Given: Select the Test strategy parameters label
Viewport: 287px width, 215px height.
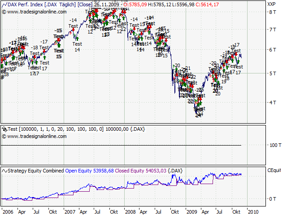Looking at the screenshot, I should tap(56, 129).
